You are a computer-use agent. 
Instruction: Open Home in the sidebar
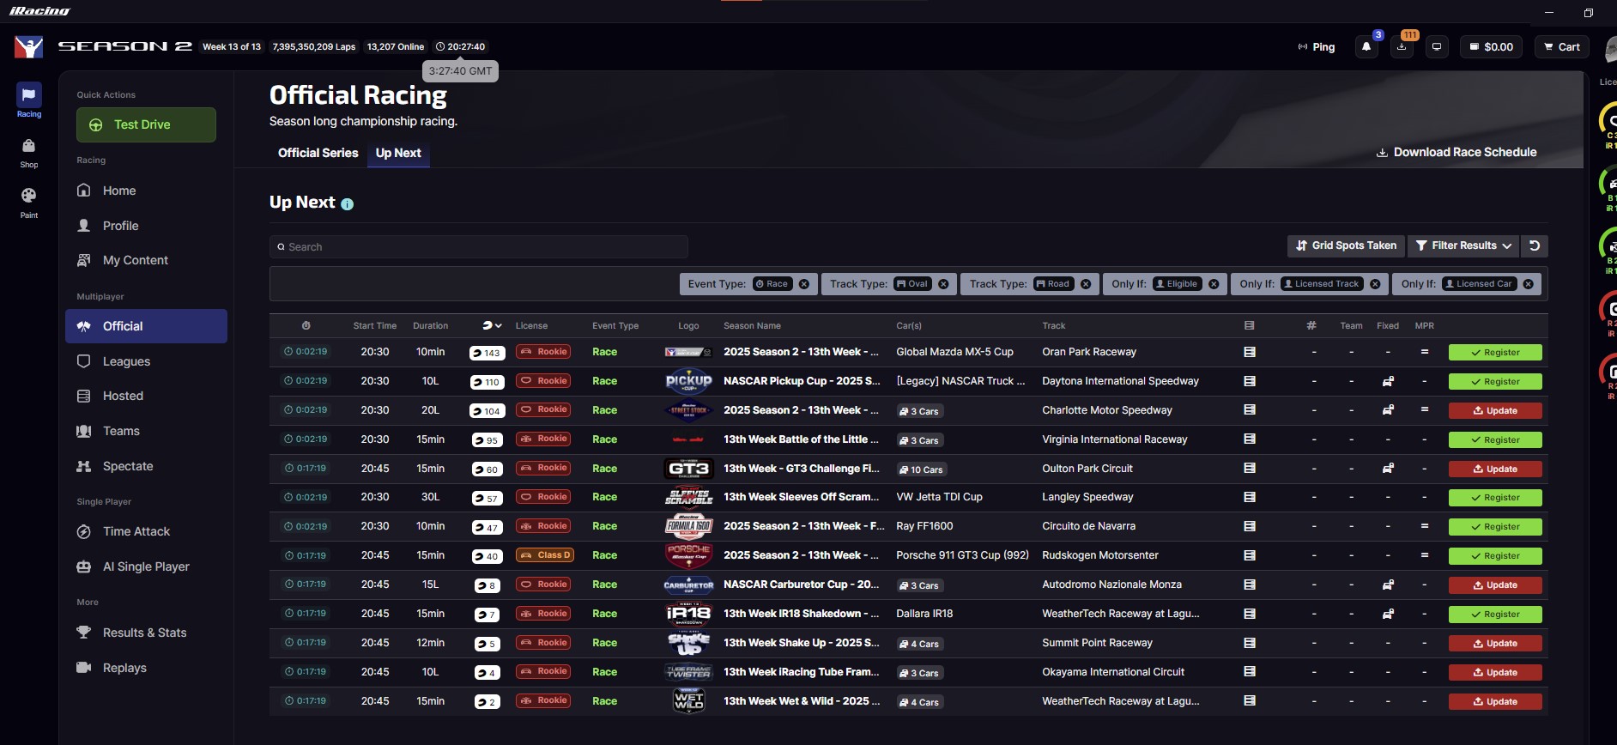[x=119, y=191]
